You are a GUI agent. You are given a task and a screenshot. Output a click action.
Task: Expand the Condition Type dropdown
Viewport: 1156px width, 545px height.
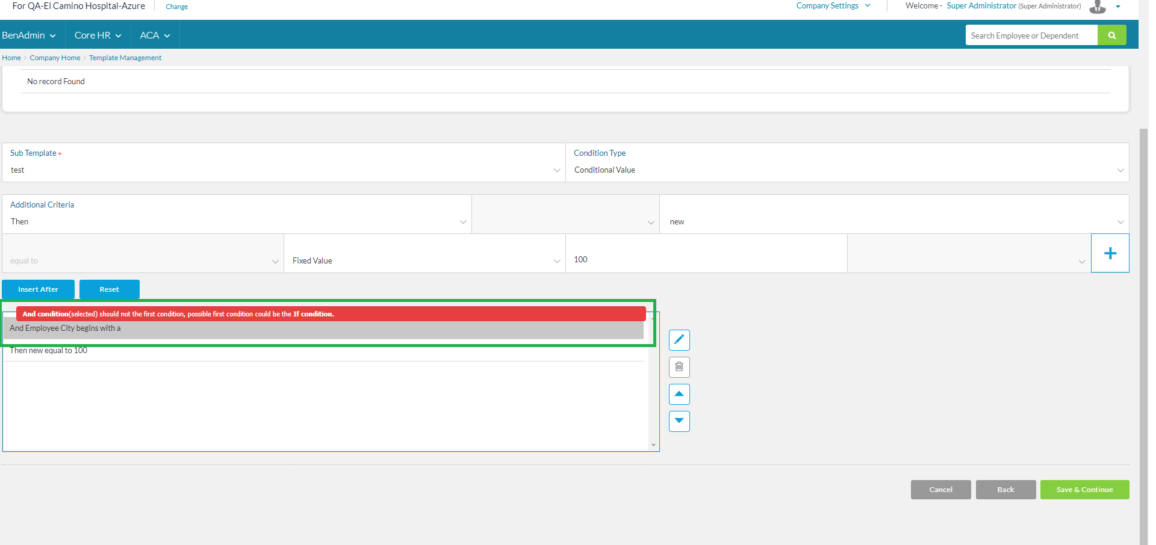[x=847, y=170]
